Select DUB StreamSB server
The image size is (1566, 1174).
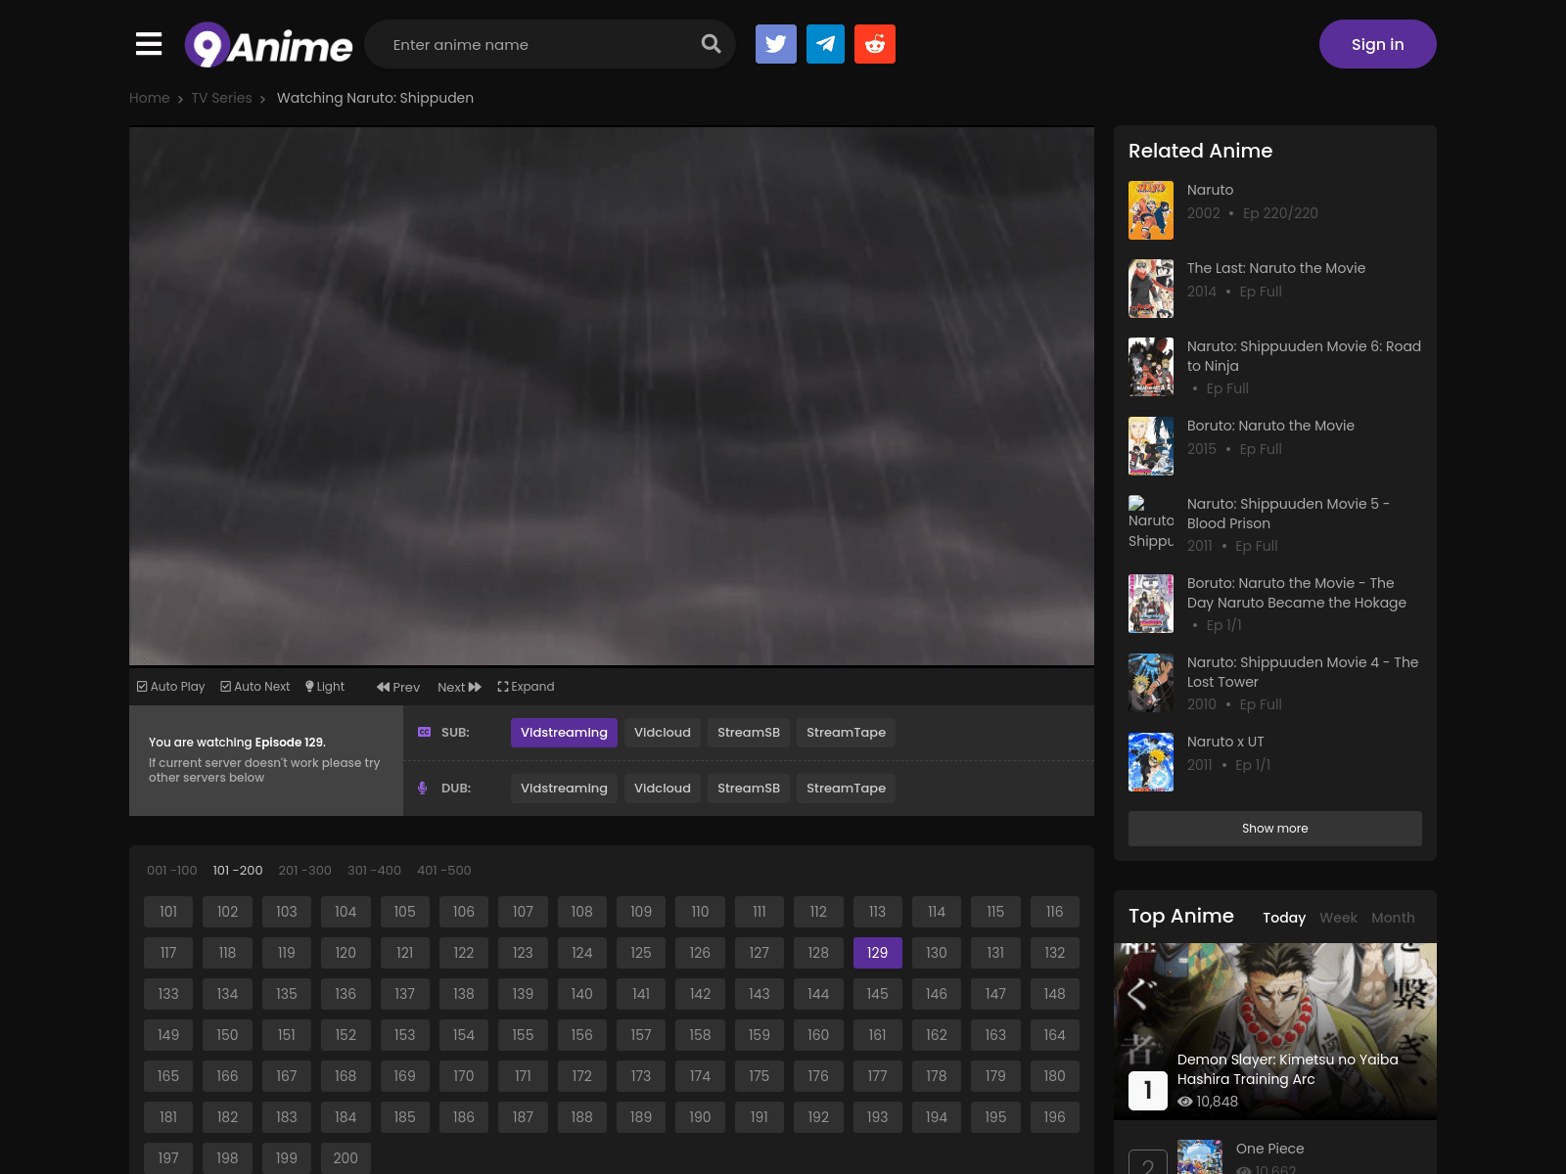[749, 789]
